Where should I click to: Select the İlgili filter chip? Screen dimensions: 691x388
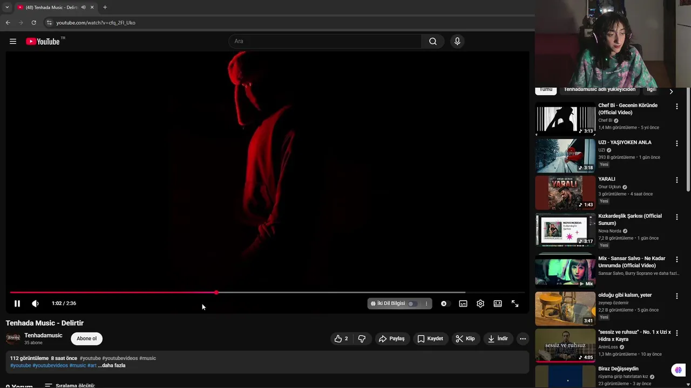(x=652, y=89)
